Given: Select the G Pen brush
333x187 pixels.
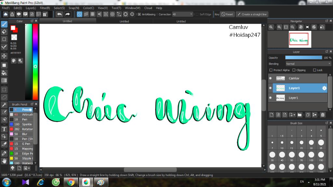Looking at the screenshot, I should coord(21,144).
